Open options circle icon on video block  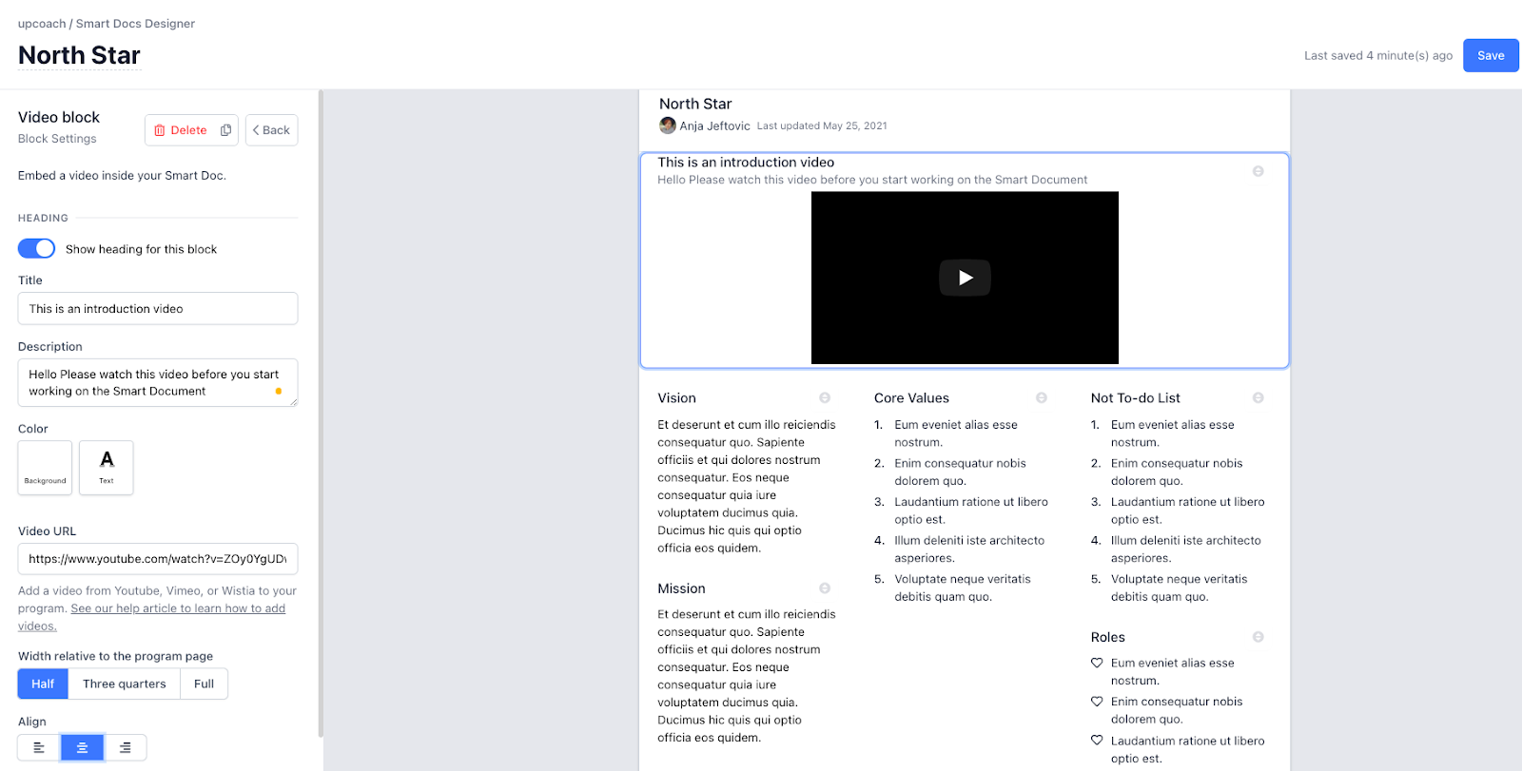tap(1258, 171)
